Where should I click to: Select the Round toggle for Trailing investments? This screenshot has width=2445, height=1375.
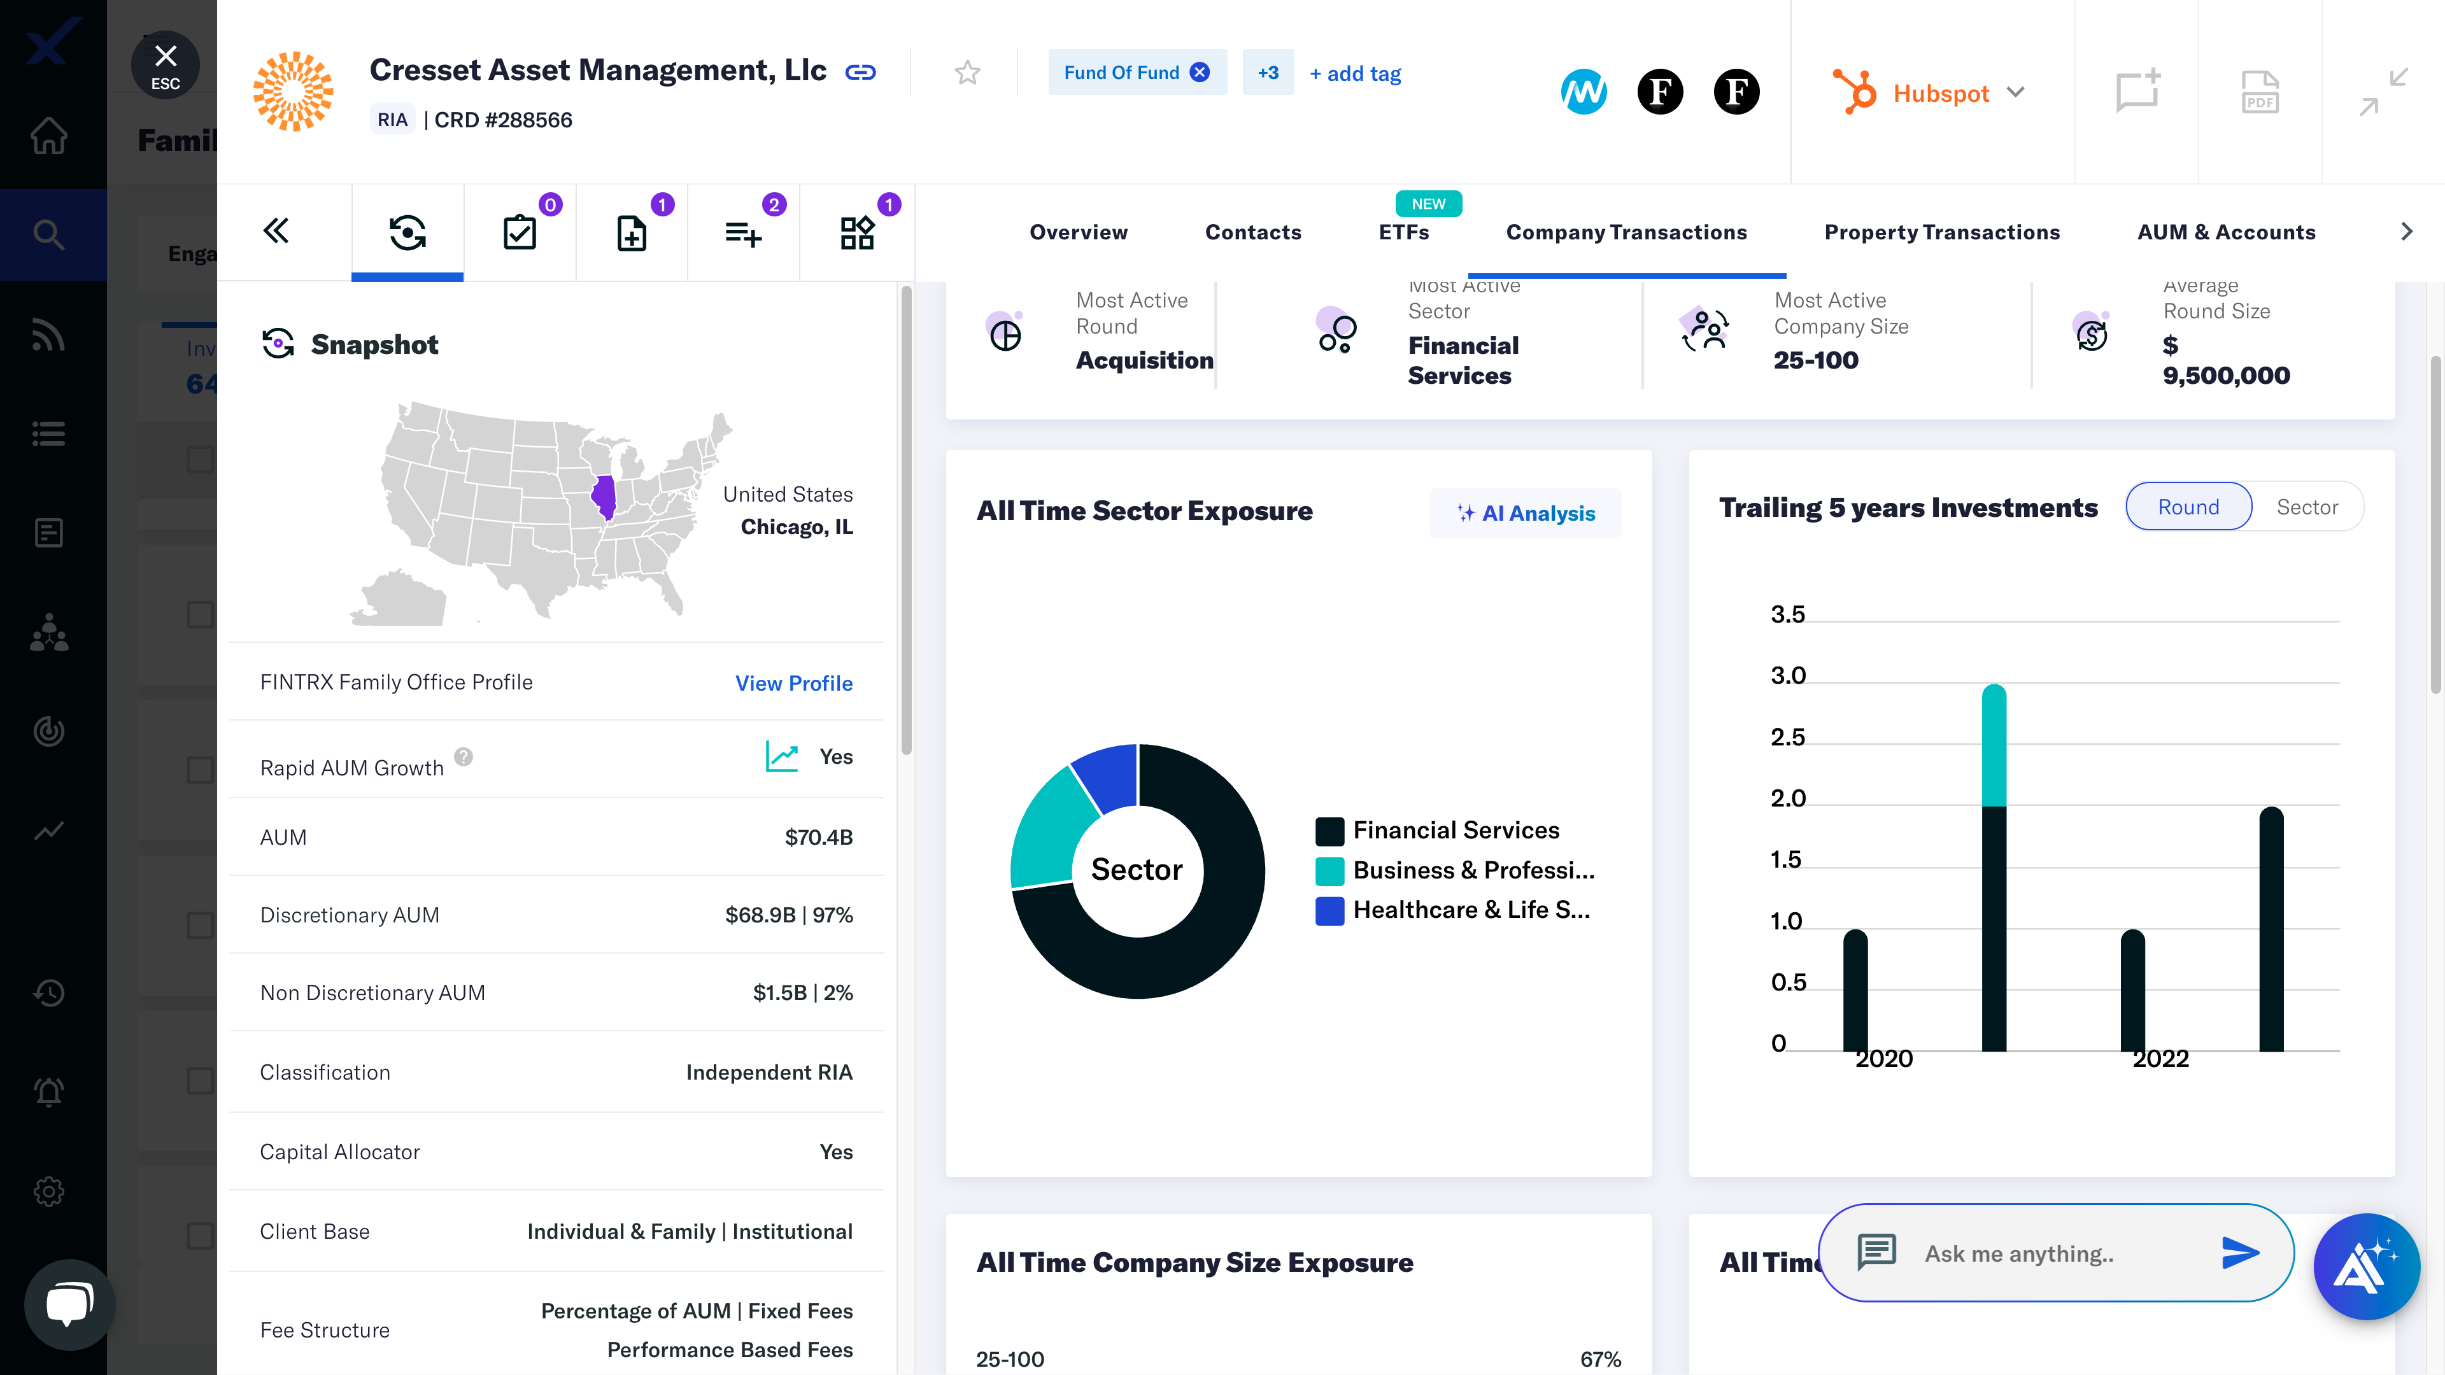(2188, 507)
